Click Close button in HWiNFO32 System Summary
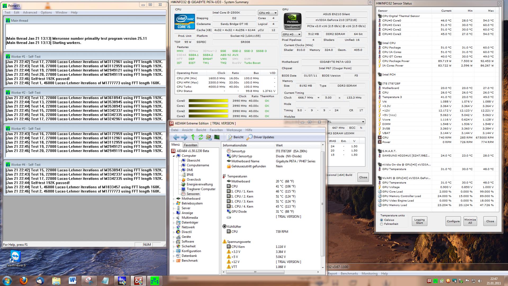 (363, 177)
